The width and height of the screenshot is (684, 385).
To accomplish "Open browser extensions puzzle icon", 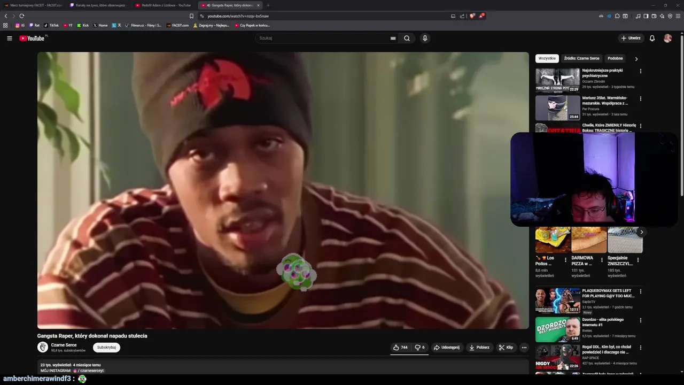I will click(617, 16).
